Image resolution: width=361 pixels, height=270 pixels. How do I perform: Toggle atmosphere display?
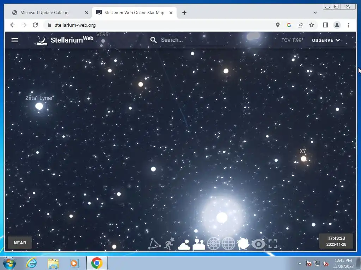[184, 244]
